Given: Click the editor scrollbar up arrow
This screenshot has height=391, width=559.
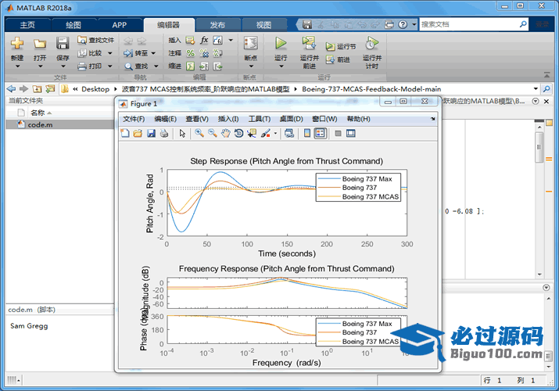Looking at the screenshot, I should [x=539, y=127].
